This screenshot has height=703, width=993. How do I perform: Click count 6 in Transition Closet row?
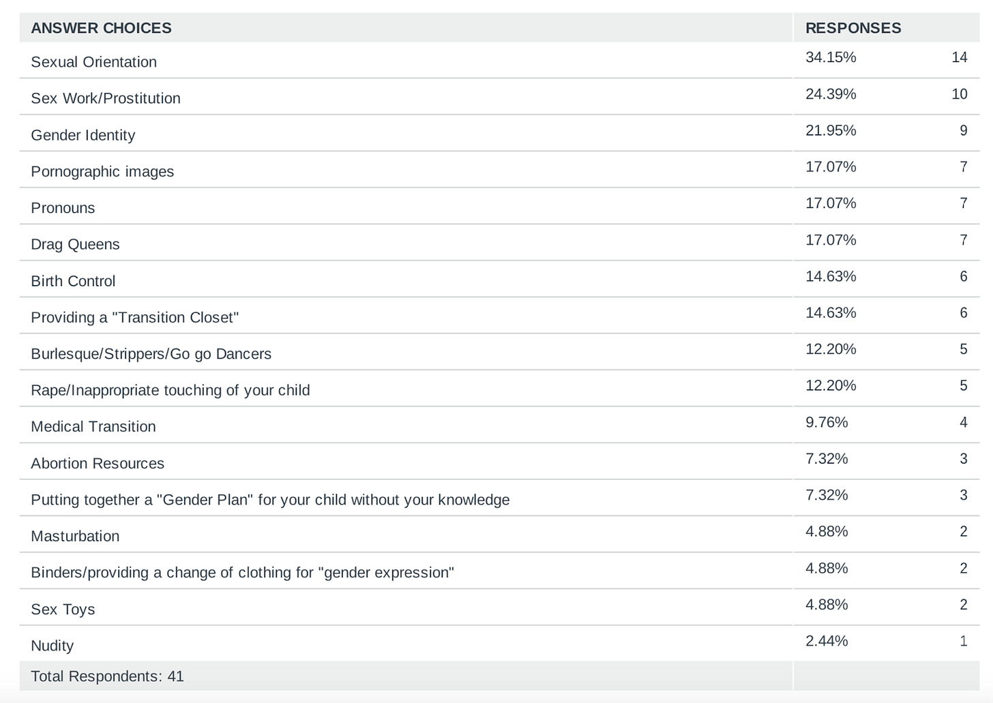click(x=964, y=313)
